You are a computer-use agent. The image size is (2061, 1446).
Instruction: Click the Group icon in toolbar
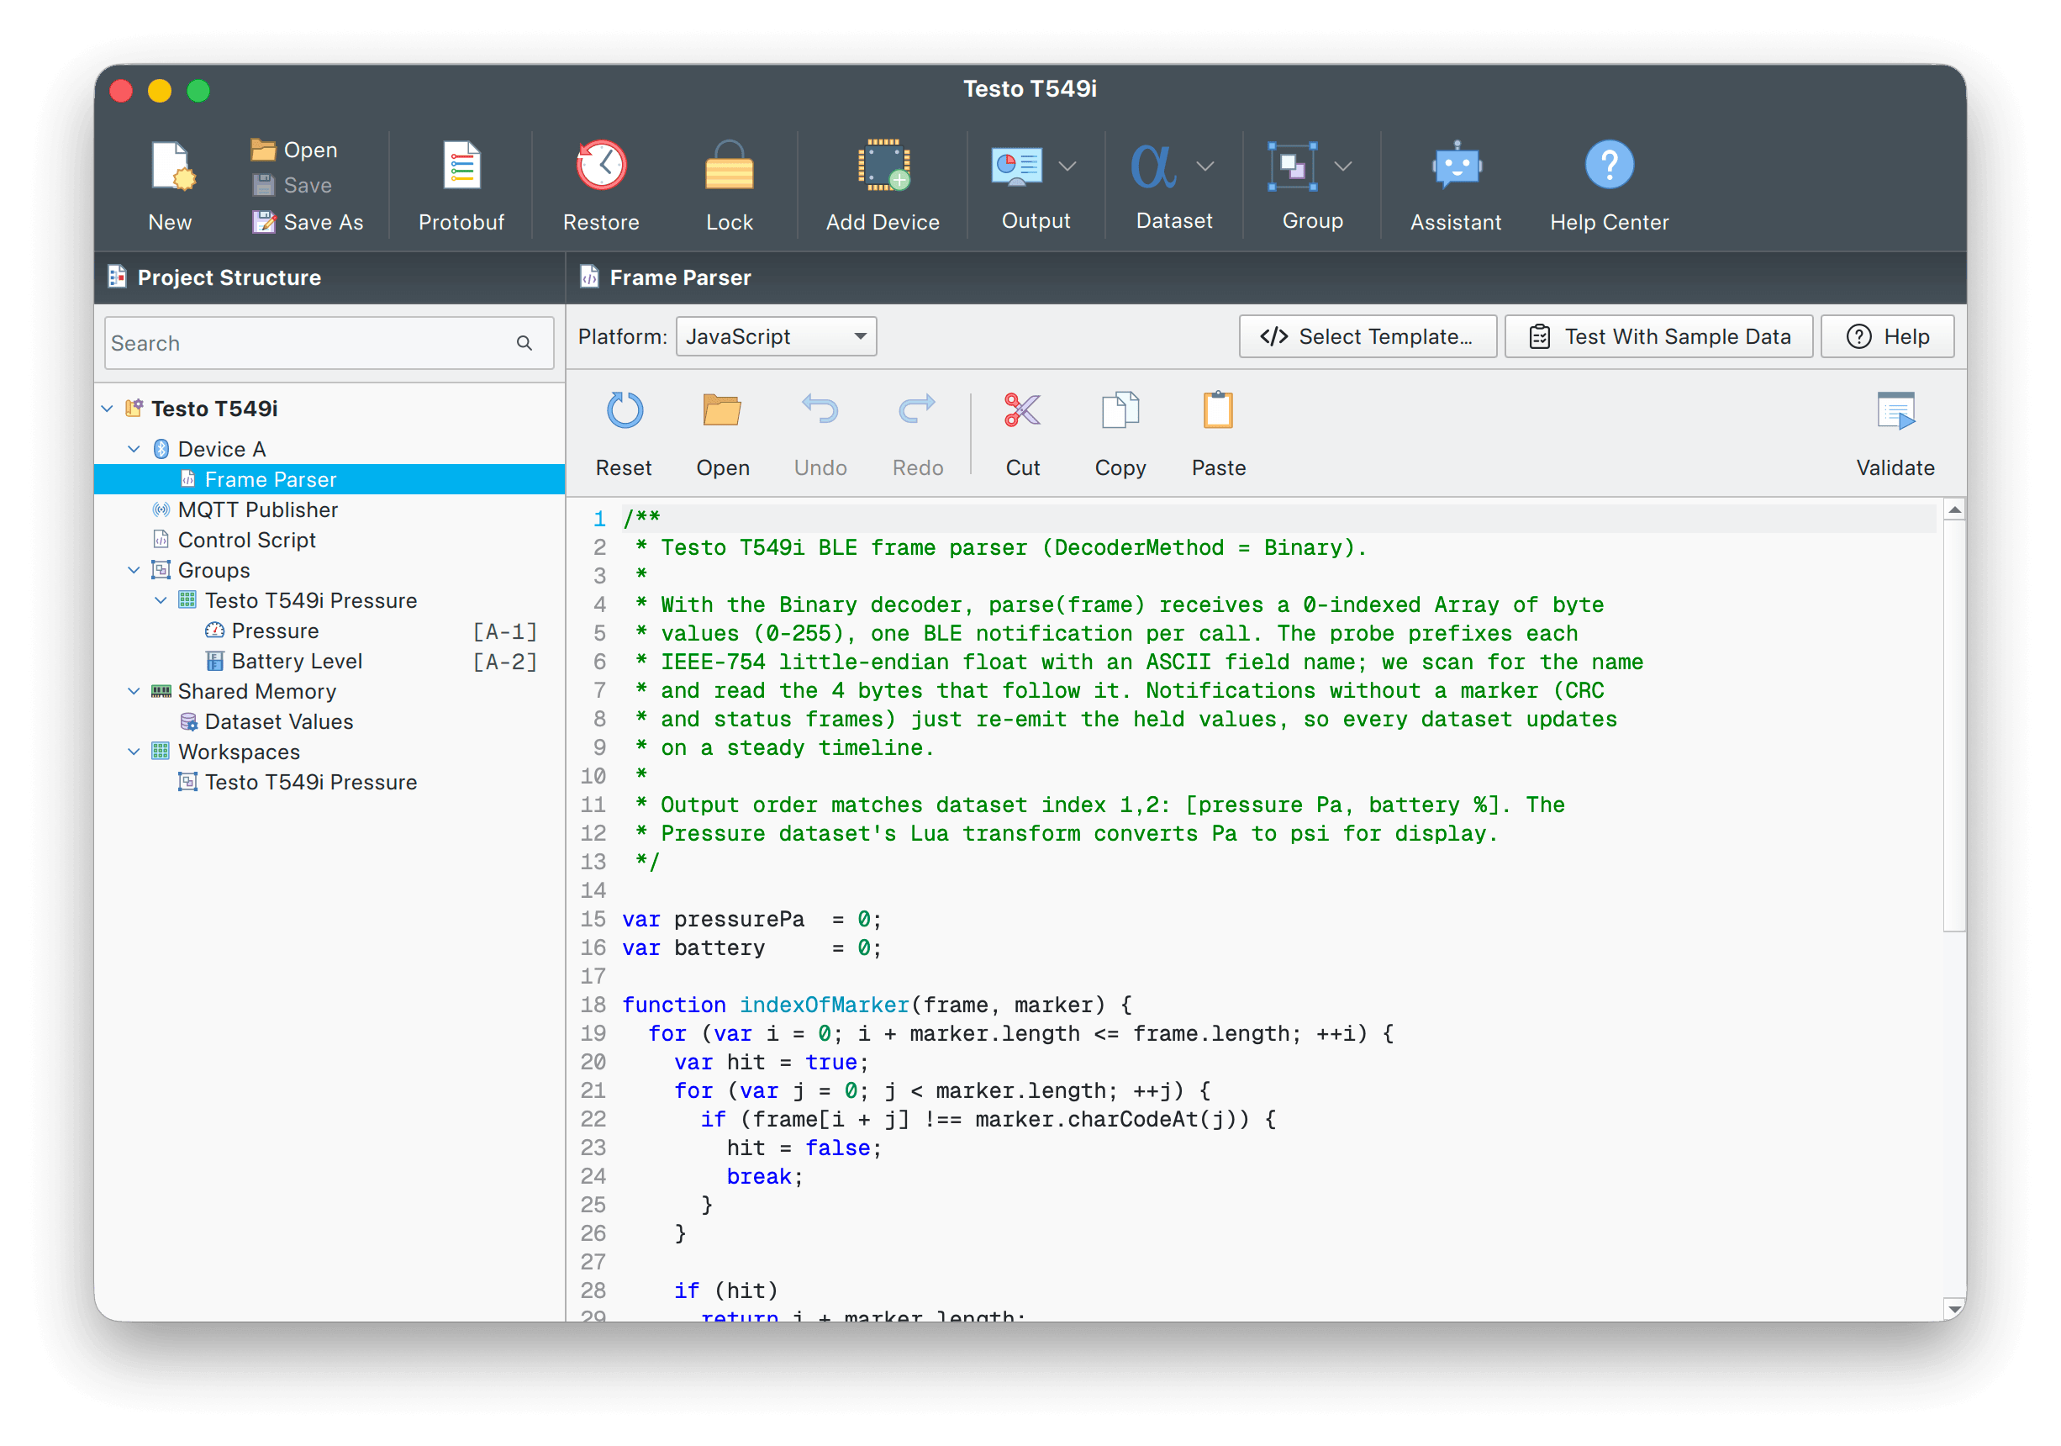coord(1293,166)
